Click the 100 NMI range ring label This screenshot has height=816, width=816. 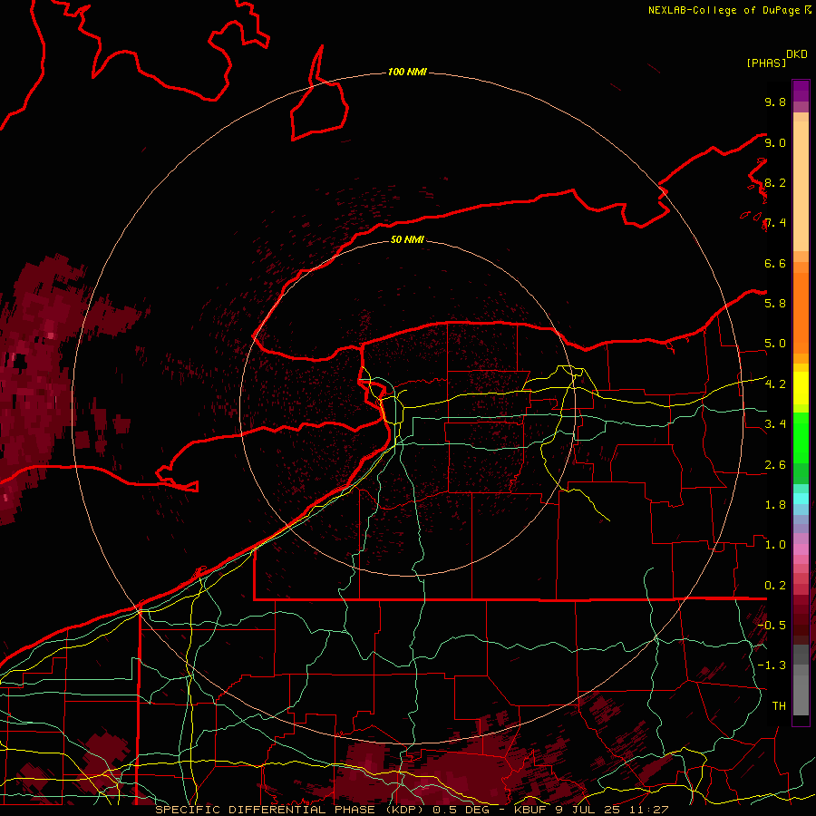(x=407, y=72)
